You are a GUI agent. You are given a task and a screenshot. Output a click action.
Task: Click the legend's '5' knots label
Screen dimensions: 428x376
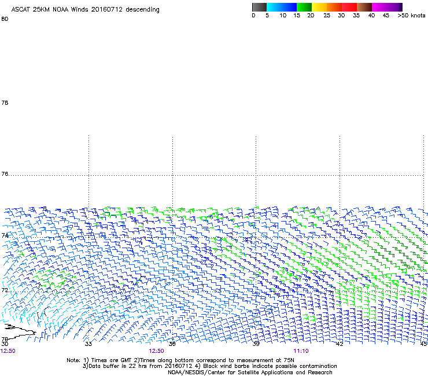[267, 16]
